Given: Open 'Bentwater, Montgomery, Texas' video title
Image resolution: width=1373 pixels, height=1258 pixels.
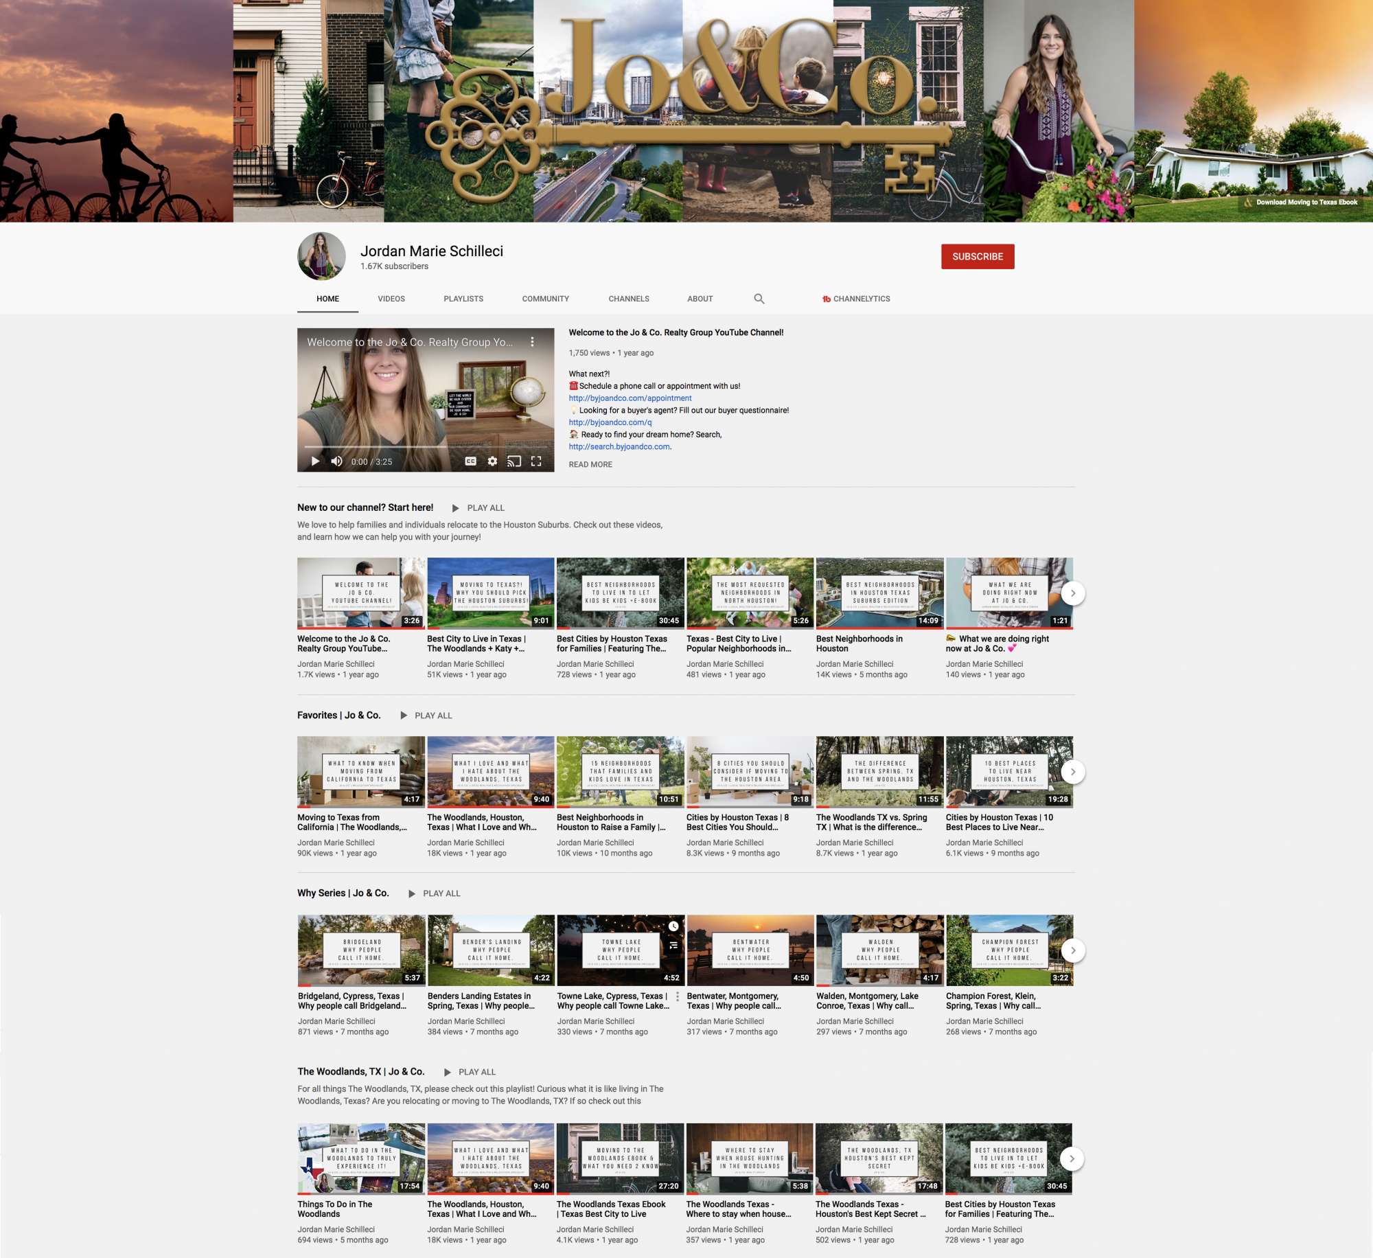Looking at the screenshot, I should (735, 1000).
